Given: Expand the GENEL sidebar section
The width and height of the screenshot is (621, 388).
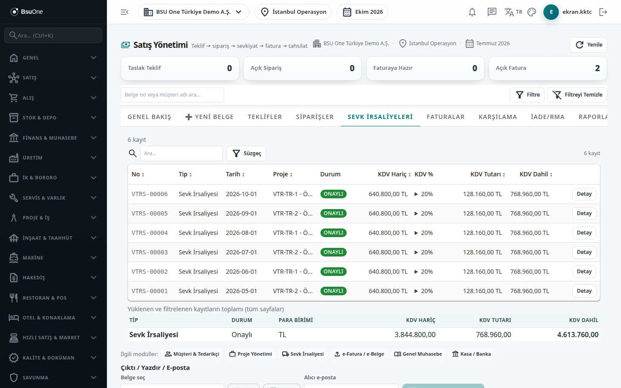Looking at the screenshot, I should point(53,58).
